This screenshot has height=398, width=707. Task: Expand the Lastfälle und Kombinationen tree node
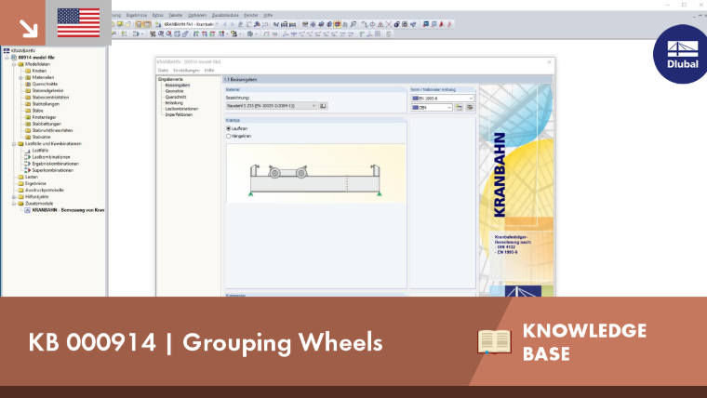[14, 144]
